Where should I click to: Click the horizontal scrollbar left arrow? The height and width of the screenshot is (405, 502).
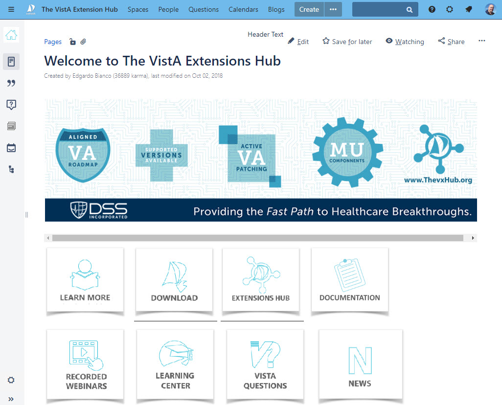click(48, 238)
